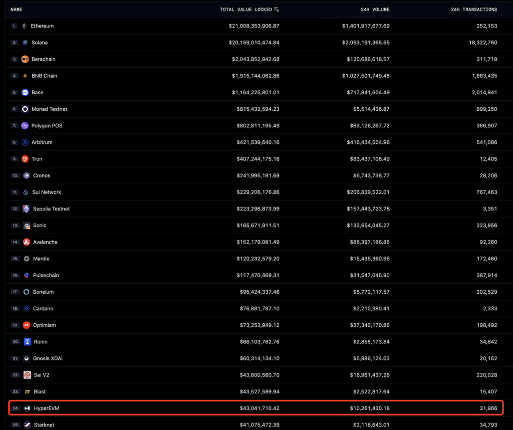Open the Monad Testnet name link
The height and width of the screenshot is (430, 513).
point(50,109)
